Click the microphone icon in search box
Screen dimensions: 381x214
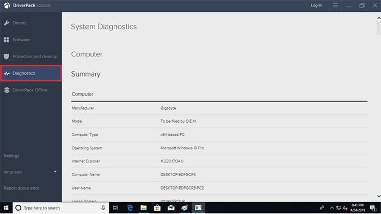pyautogui.click(x=103, y=207)
